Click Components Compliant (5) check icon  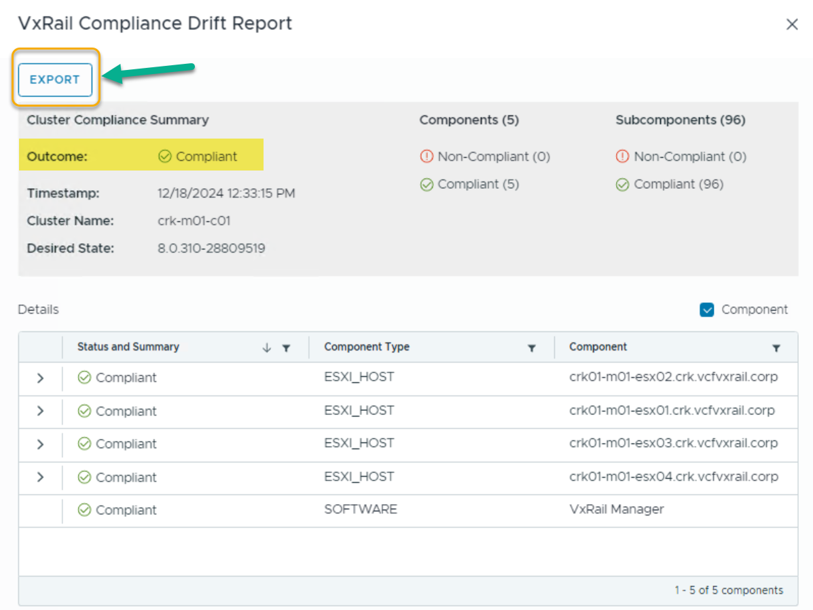[427, 185]
